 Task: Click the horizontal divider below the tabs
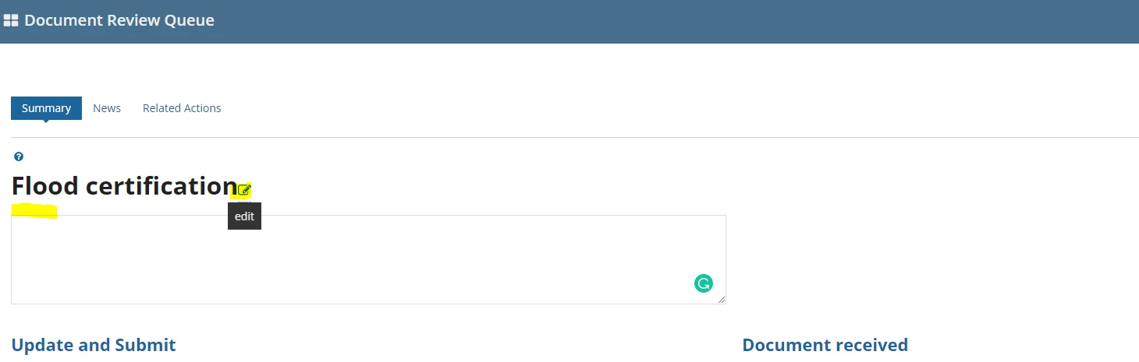click(575, 137)
